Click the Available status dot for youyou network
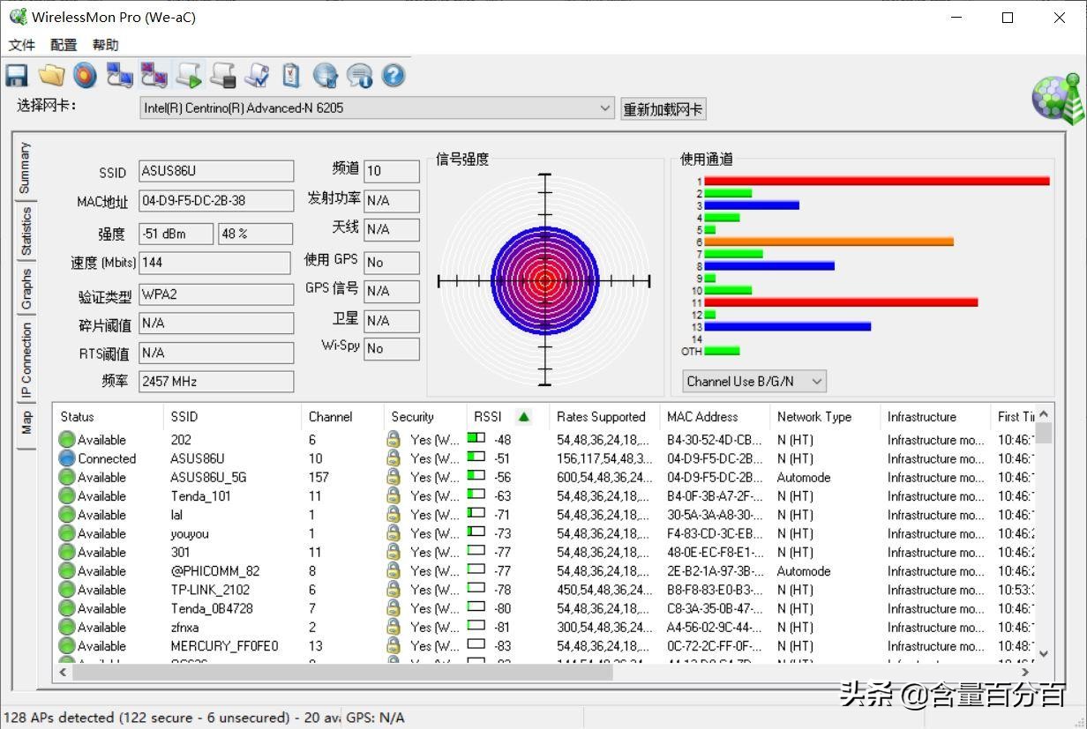Viewport: 1087px width, 729px height. pyautogui.click(x=66, y=533)
